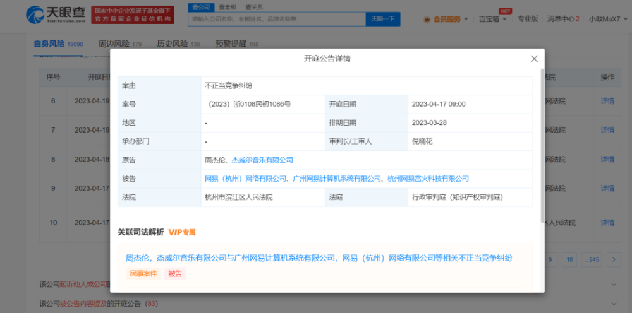
Task: Click the red 被告 tag
Action: pyautogui.click(x=175, y=273)
